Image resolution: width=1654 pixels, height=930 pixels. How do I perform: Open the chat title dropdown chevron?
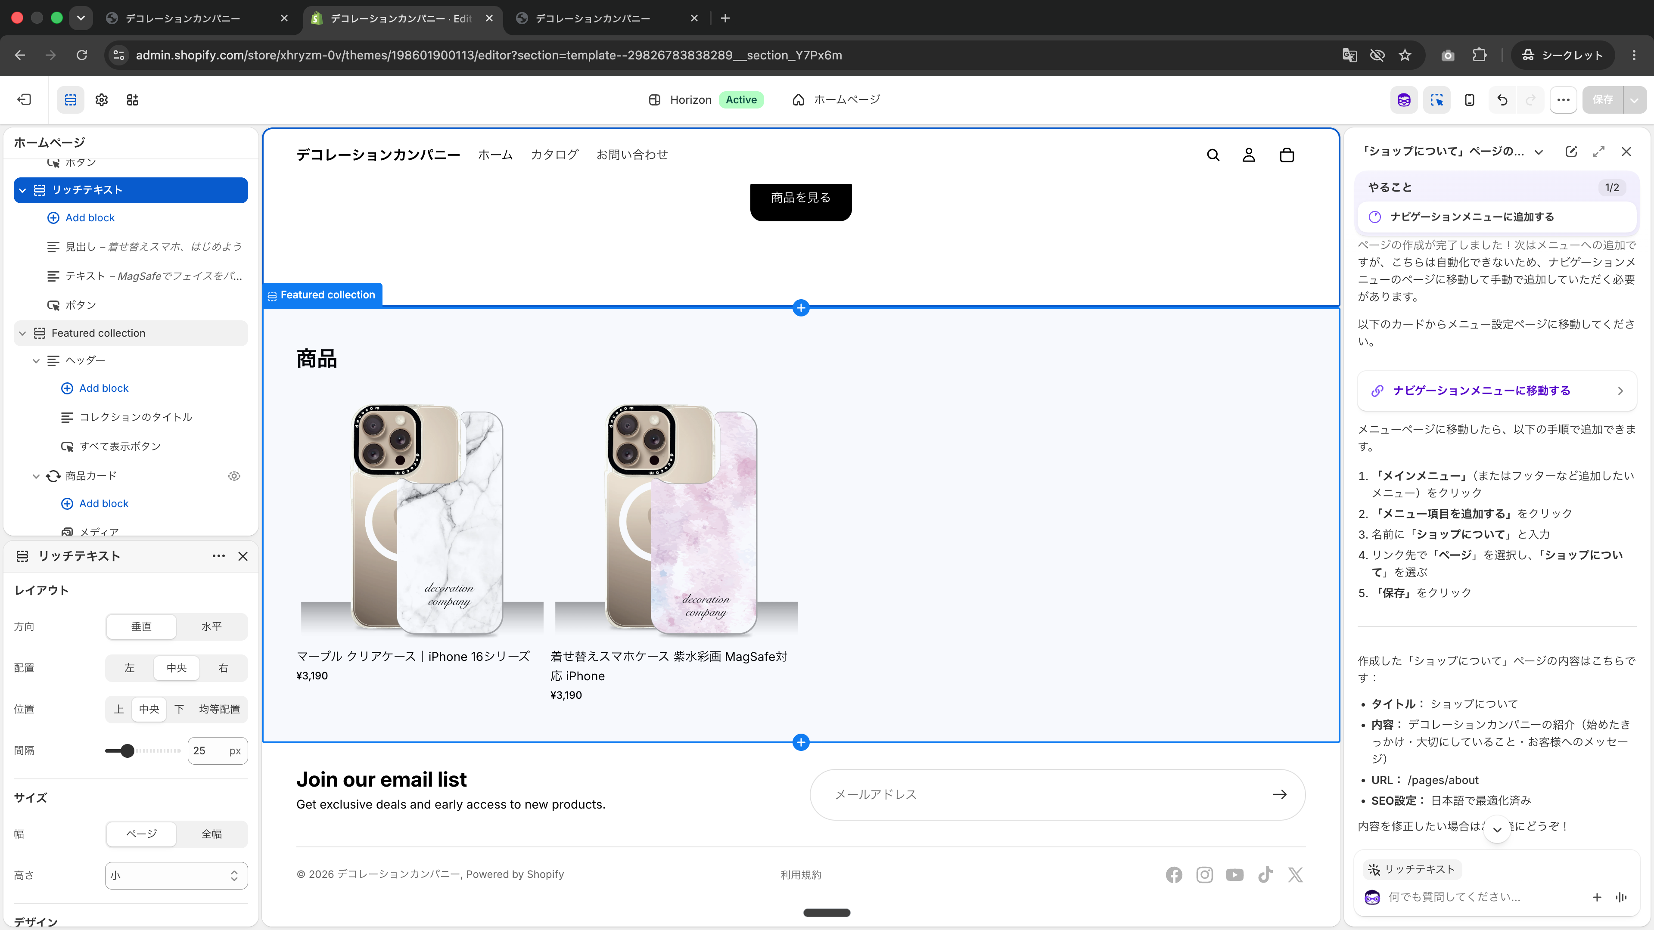[1539, 152]
